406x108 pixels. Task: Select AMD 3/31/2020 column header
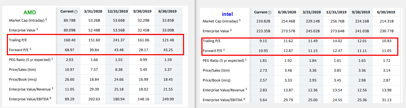(93, 11)
